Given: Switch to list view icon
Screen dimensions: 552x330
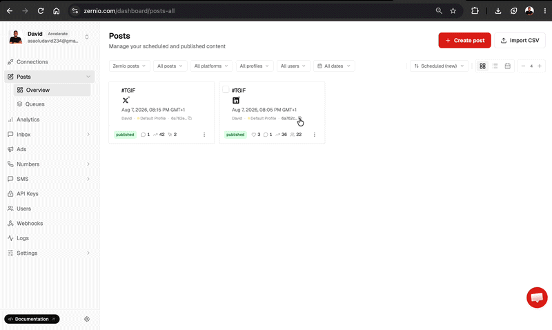Looking at the screenshot, I should [x=495, y=66].
